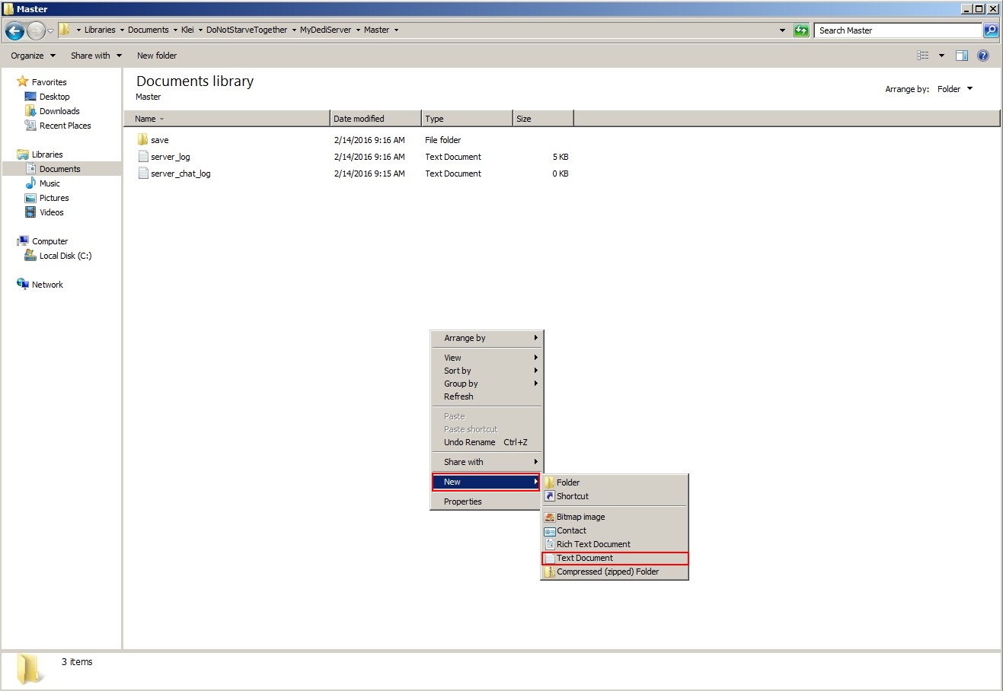Image resolution: width=1003 pixels, height=691 pixels.
Task: Click the Libraries breadcrumb segment
Action: 100,30
